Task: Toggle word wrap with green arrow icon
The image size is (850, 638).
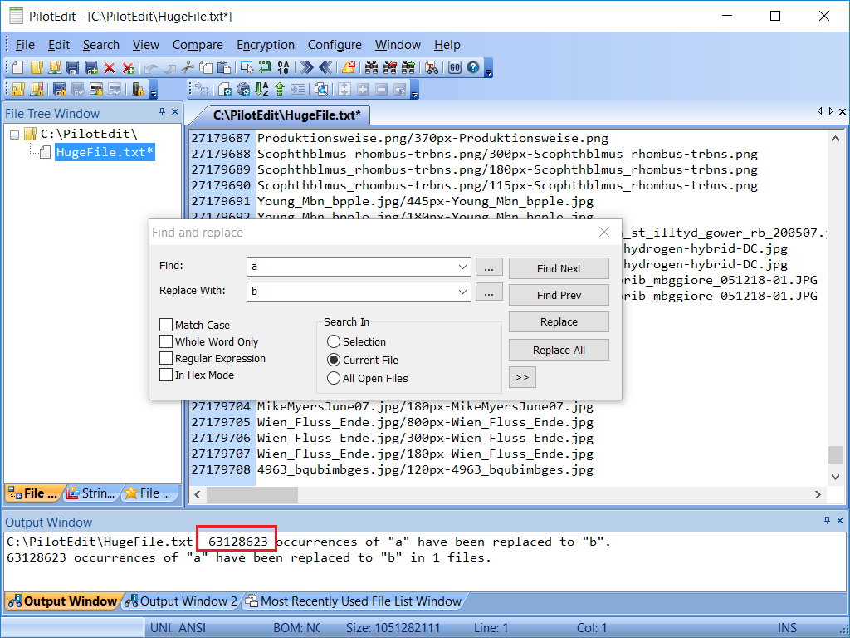Action: pyautogui.click(x=265, y=68)
